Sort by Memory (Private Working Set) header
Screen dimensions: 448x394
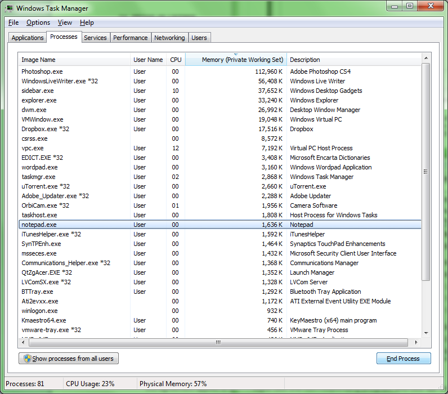236,60
